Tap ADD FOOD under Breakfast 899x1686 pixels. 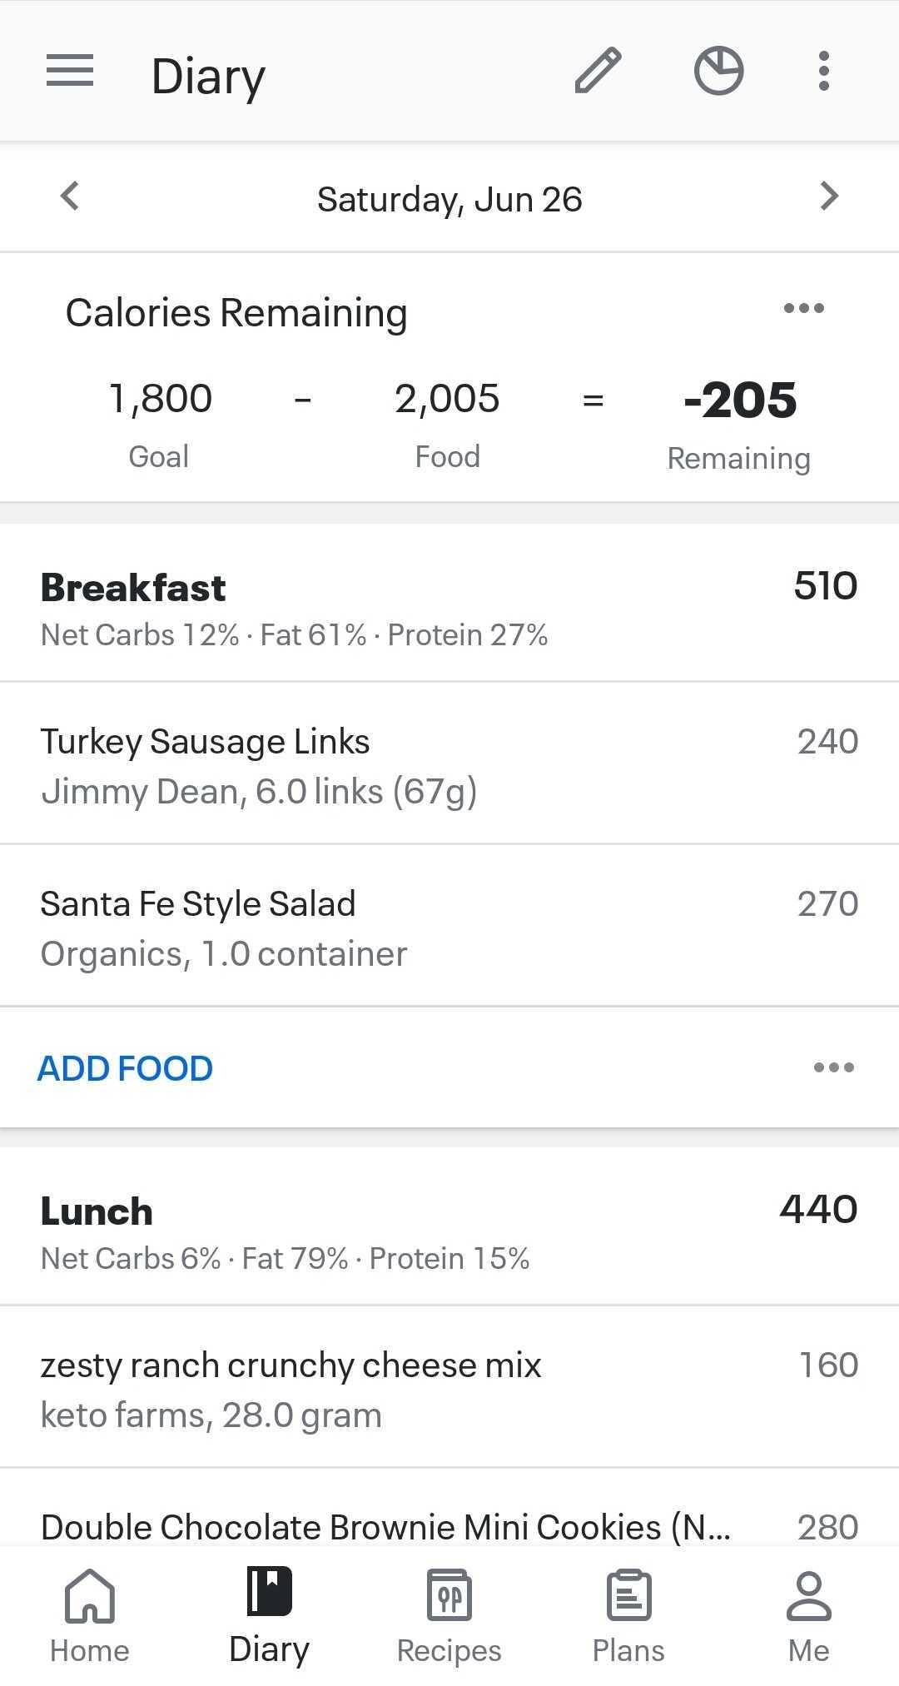pos(126,1068)
